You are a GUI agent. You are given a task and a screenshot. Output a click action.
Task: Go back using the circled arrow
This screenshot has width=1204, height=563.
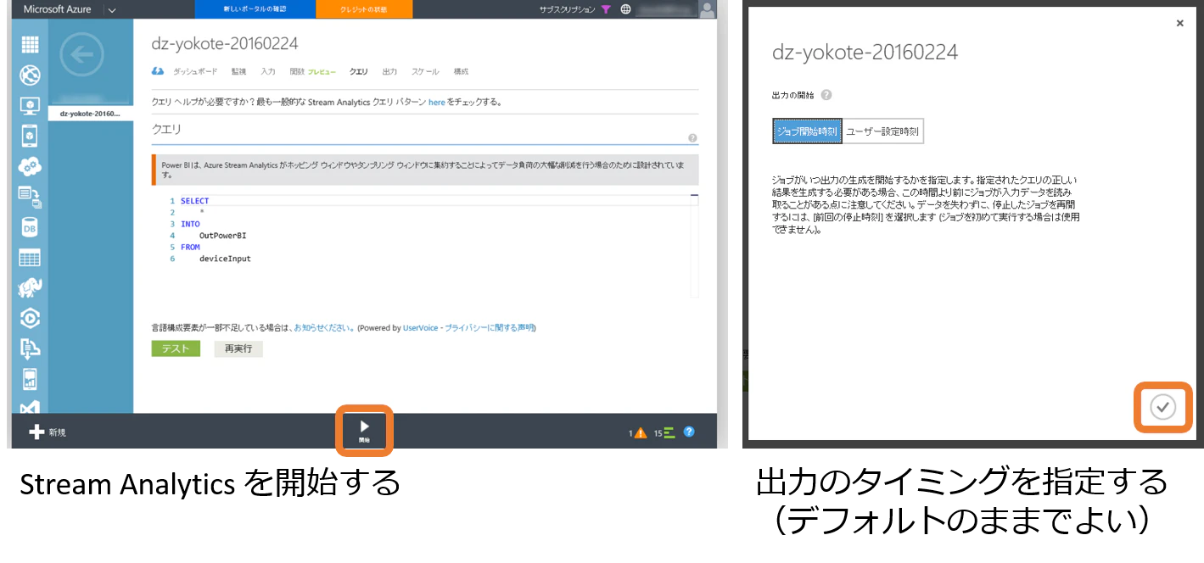tap(82, 55)
